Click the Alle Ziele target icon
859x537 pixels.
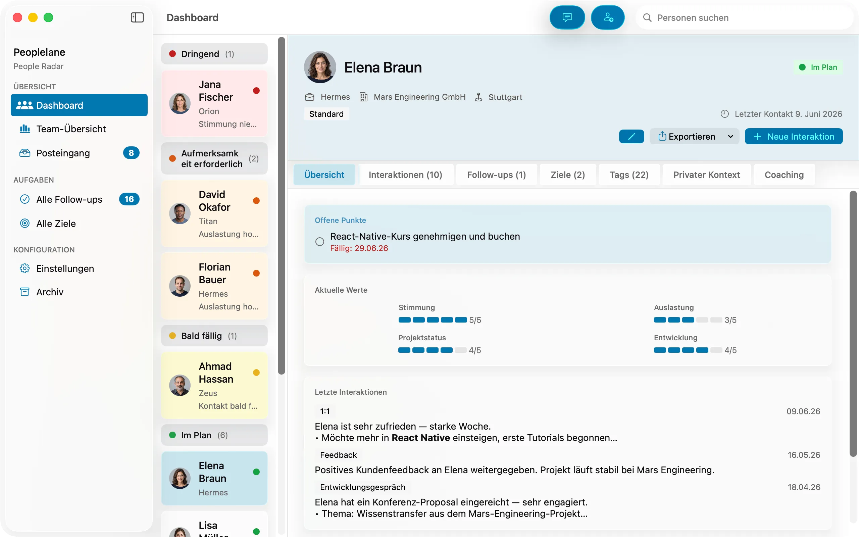point(24,224)
